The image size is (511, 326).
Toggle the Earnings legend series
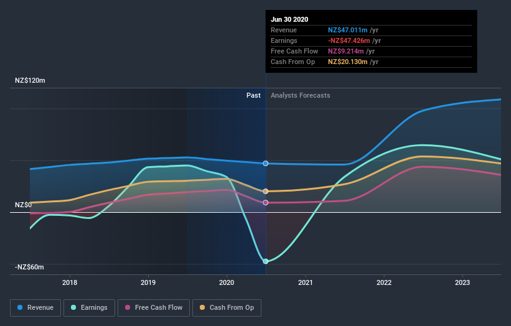(x=89, y=308)
